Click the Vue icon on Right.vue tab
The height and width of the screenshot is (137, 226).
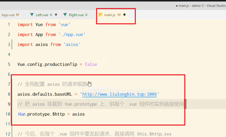pyautogui.click(x=65, y=15)
